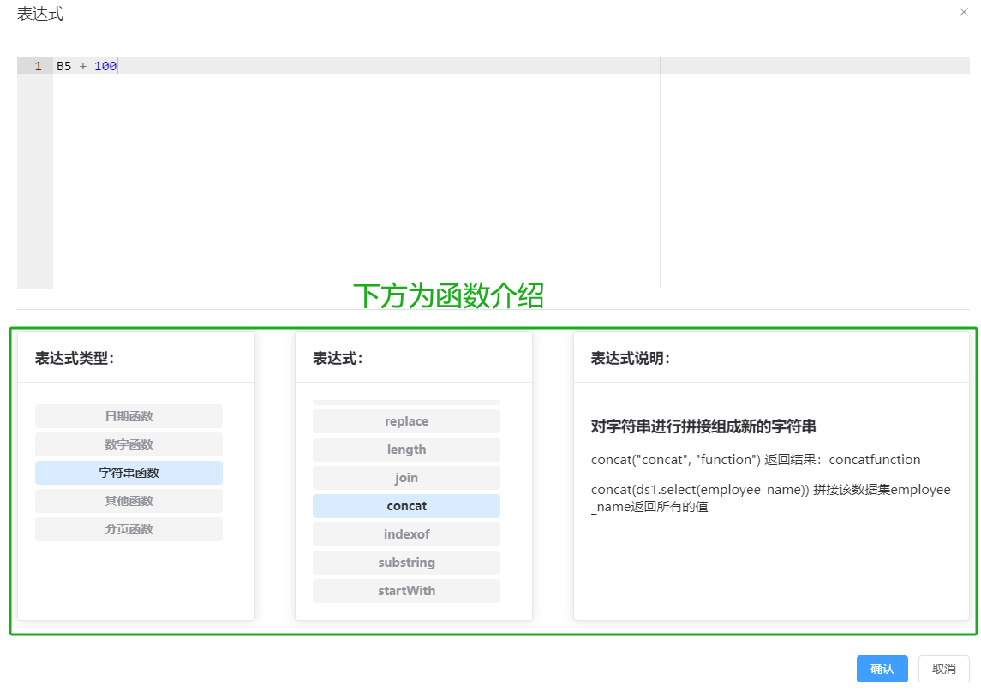Click the text 对字符串进行拼接组成新的字符串

[x=703, y=426]
